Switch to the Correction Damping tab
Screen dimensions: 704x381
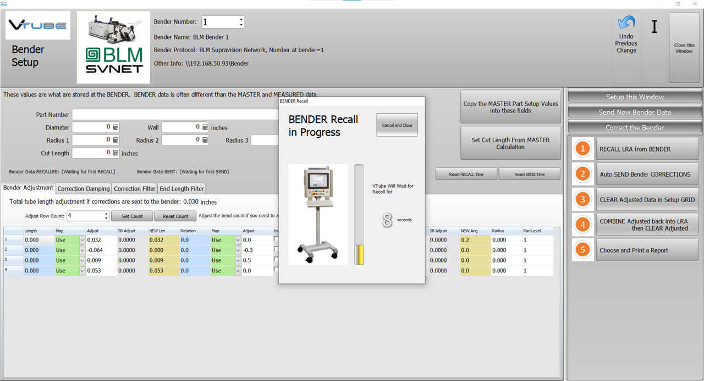pyautogui.click(x=84, y=188)
